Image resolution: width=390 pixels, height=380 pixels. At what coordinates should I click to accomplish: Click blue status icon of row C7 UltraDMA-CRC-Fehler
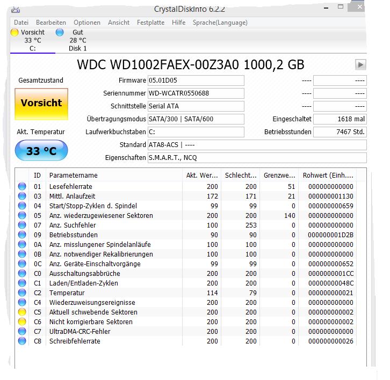coord(22,331)
